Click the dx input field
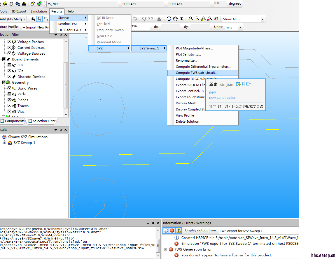The height and width of the screenshot is (259, 336). click(170, 27)
